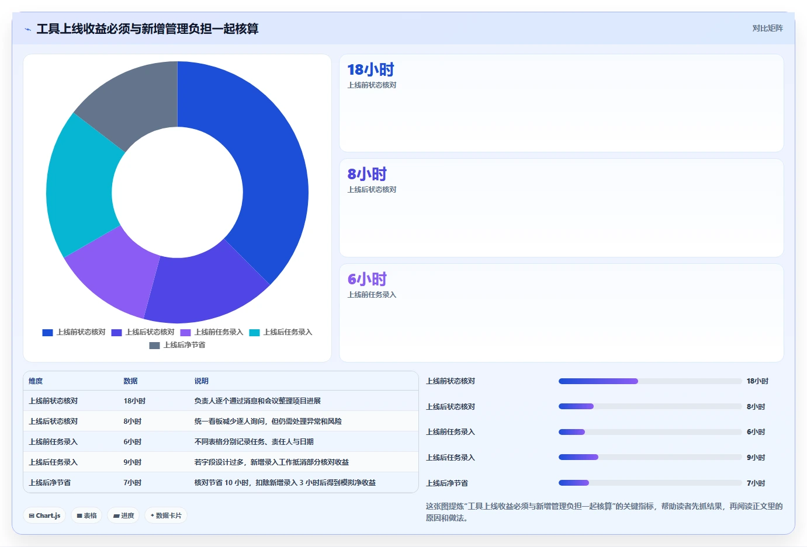Toggle legend swatch for 上线后任务录入

(x=254, y=333)
